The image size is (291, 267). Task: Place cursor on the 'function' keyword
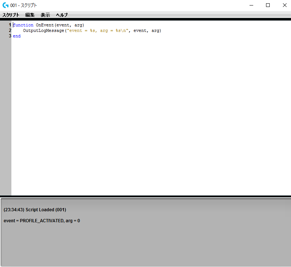pyautogui.click(x=23, y=25)
